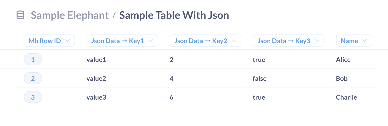The image size is (388, 126).
Task: Open row ID 1 pill
Action: [x=33, y=60]
